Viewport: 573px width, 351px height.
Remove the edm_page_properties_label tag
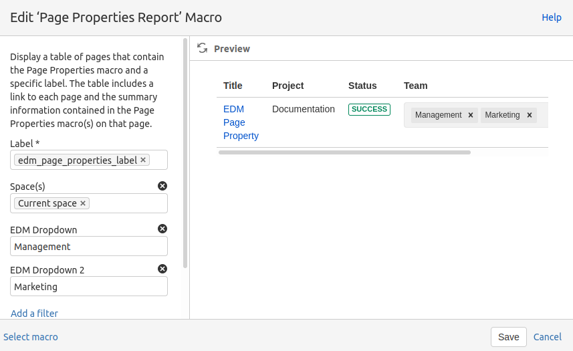click(x=143, y=160)
